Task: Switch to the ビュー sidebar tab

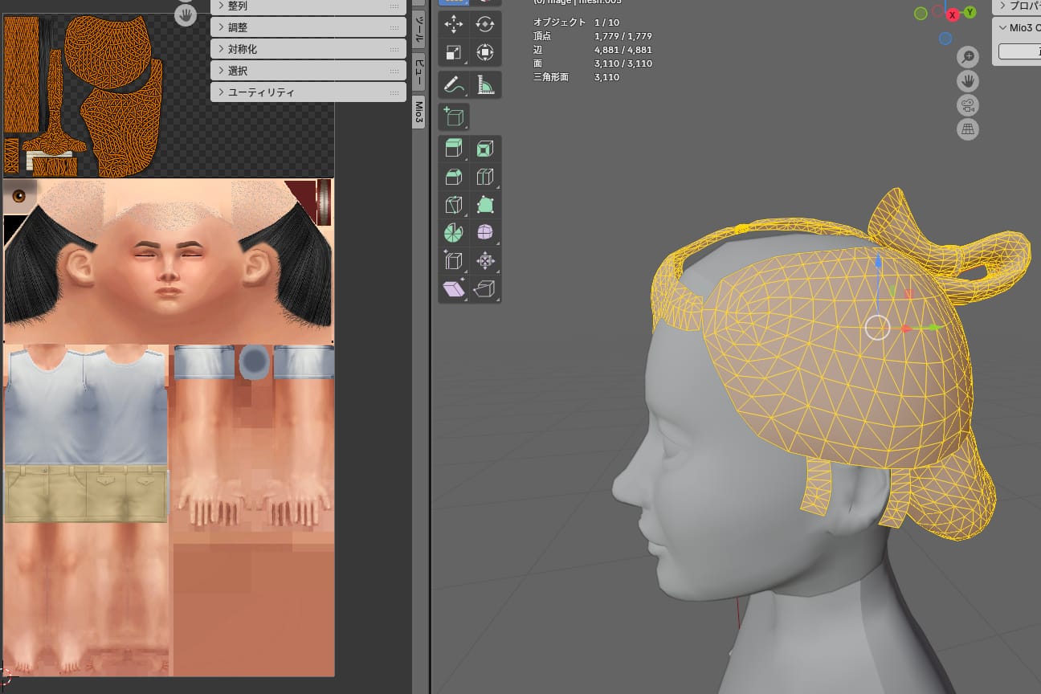Action: tap(418, 72)
